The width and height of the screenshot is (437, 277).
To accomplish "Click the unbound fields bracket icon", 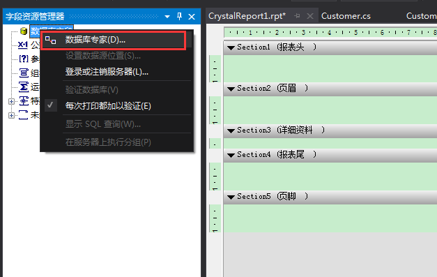I will 24,115.
